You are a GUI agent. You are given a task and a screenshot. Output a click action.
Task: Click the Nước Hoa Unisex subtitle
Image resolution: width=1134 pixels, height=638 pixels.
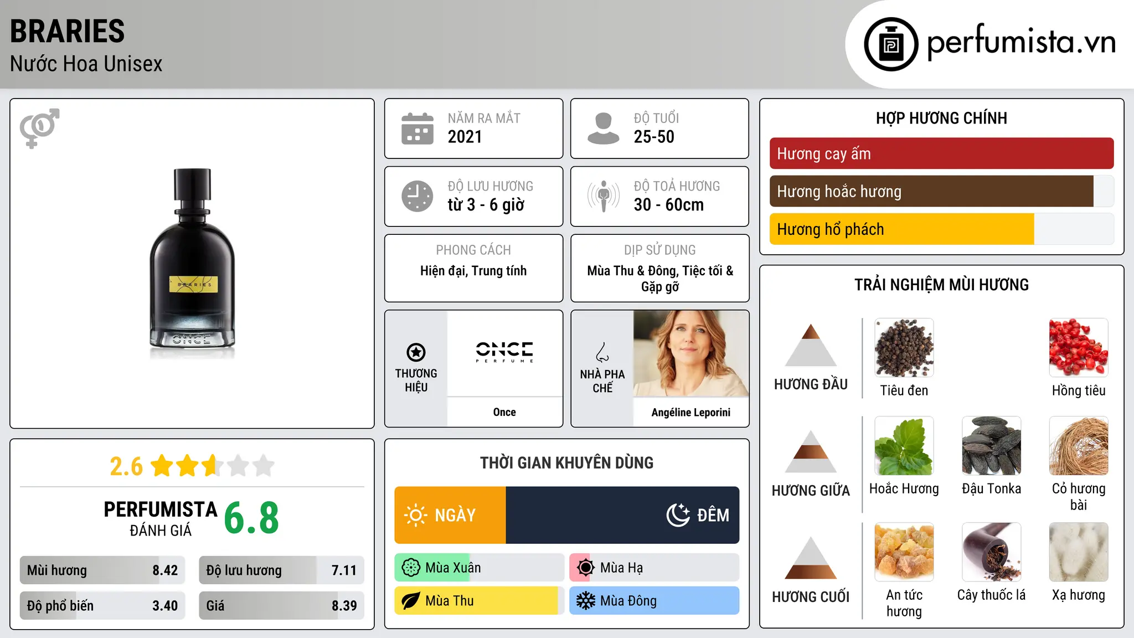pyautogui.click(x=86, y=64)
